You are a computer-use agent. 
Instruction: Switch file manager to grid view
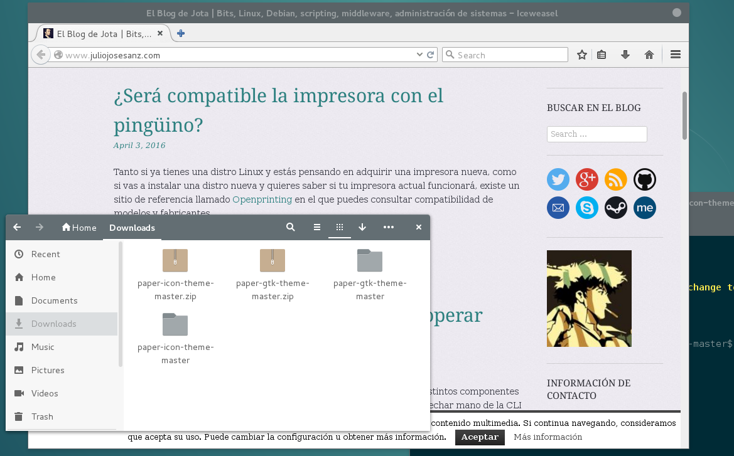(x=340, y=227)
